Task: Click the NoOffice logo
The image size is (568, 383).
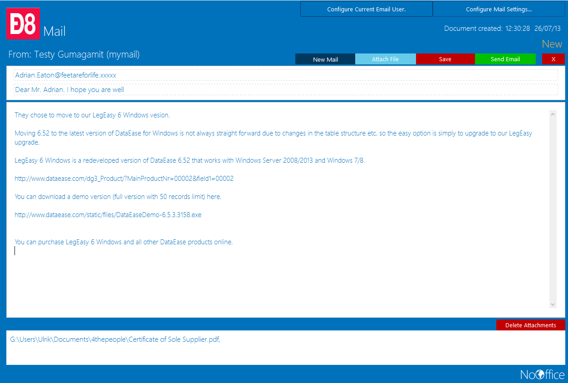Action: (x=543, y=374)
